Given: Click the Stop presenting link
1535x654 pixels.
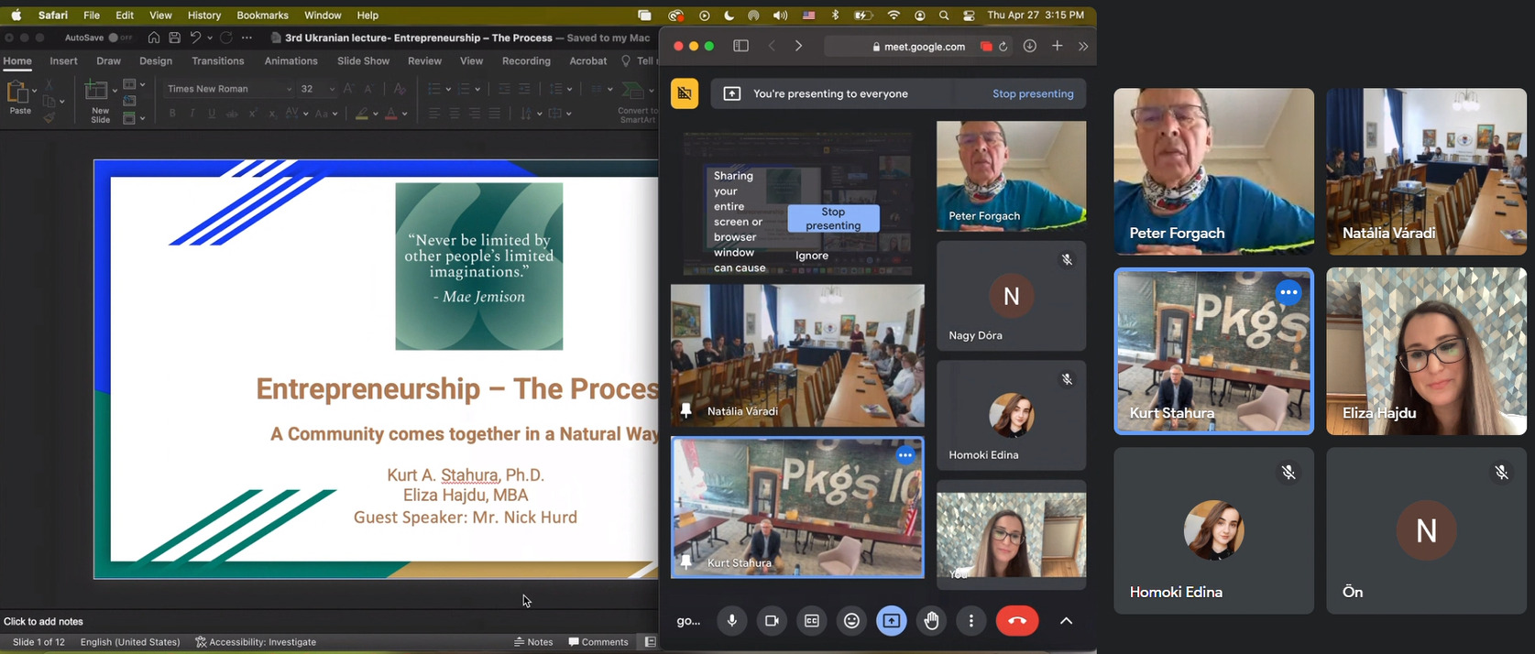Looking at the screenshot, I should pos(1032,93).
